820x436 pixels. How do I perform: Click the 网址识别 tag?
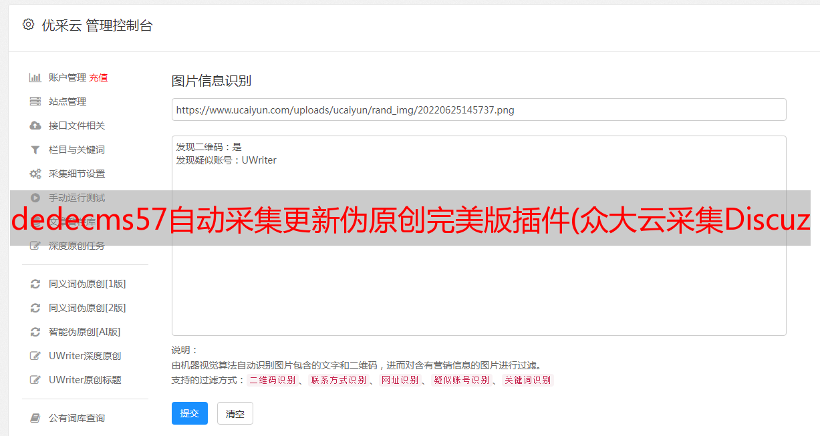point(400,380)
